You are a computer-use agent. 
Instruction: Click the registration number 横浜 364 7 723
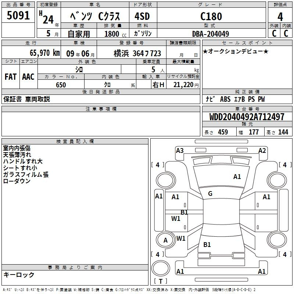coord(137,54)
